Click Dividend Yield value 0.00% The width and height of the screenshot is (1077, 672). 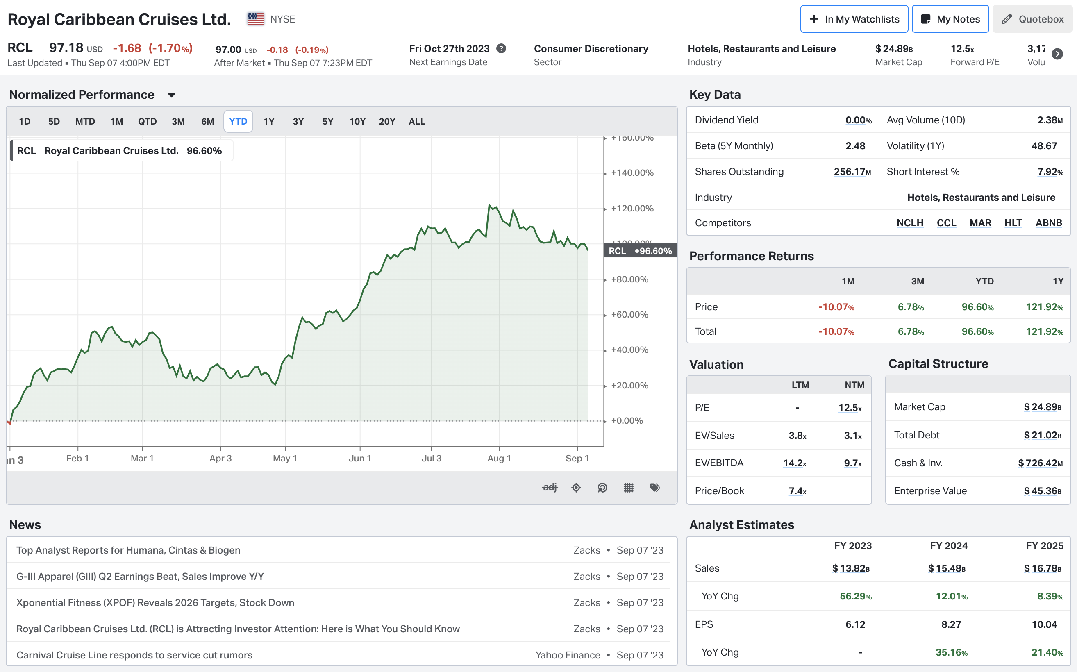click(x=858, y=120)
